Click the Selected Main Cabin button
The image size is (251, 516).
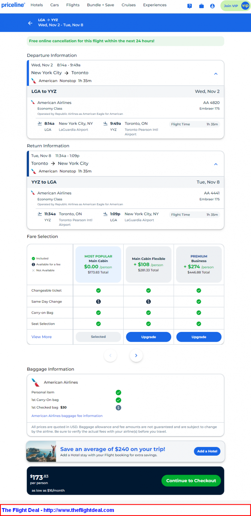coord(98,337)
